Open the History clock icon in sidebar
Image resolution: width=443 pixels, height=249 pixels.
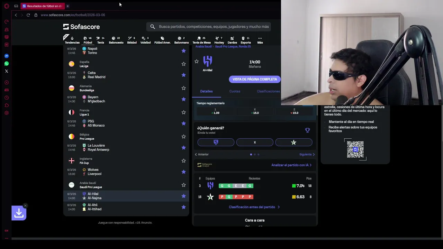pos(6,98)
